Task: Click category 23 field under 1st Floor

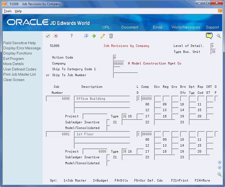Action: 199,157
